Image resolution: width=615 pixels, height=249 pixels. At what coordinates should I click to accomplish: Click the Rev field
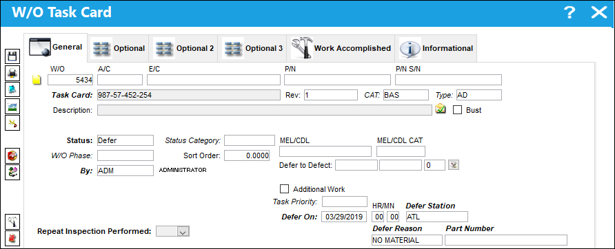click(331, 95)
